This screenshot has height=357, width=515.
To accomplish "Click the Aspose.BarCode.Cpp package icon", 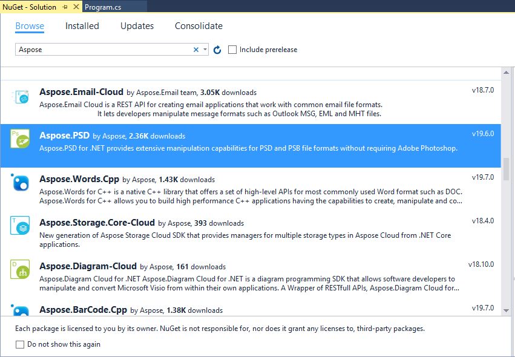I will (x=21, y=310).
